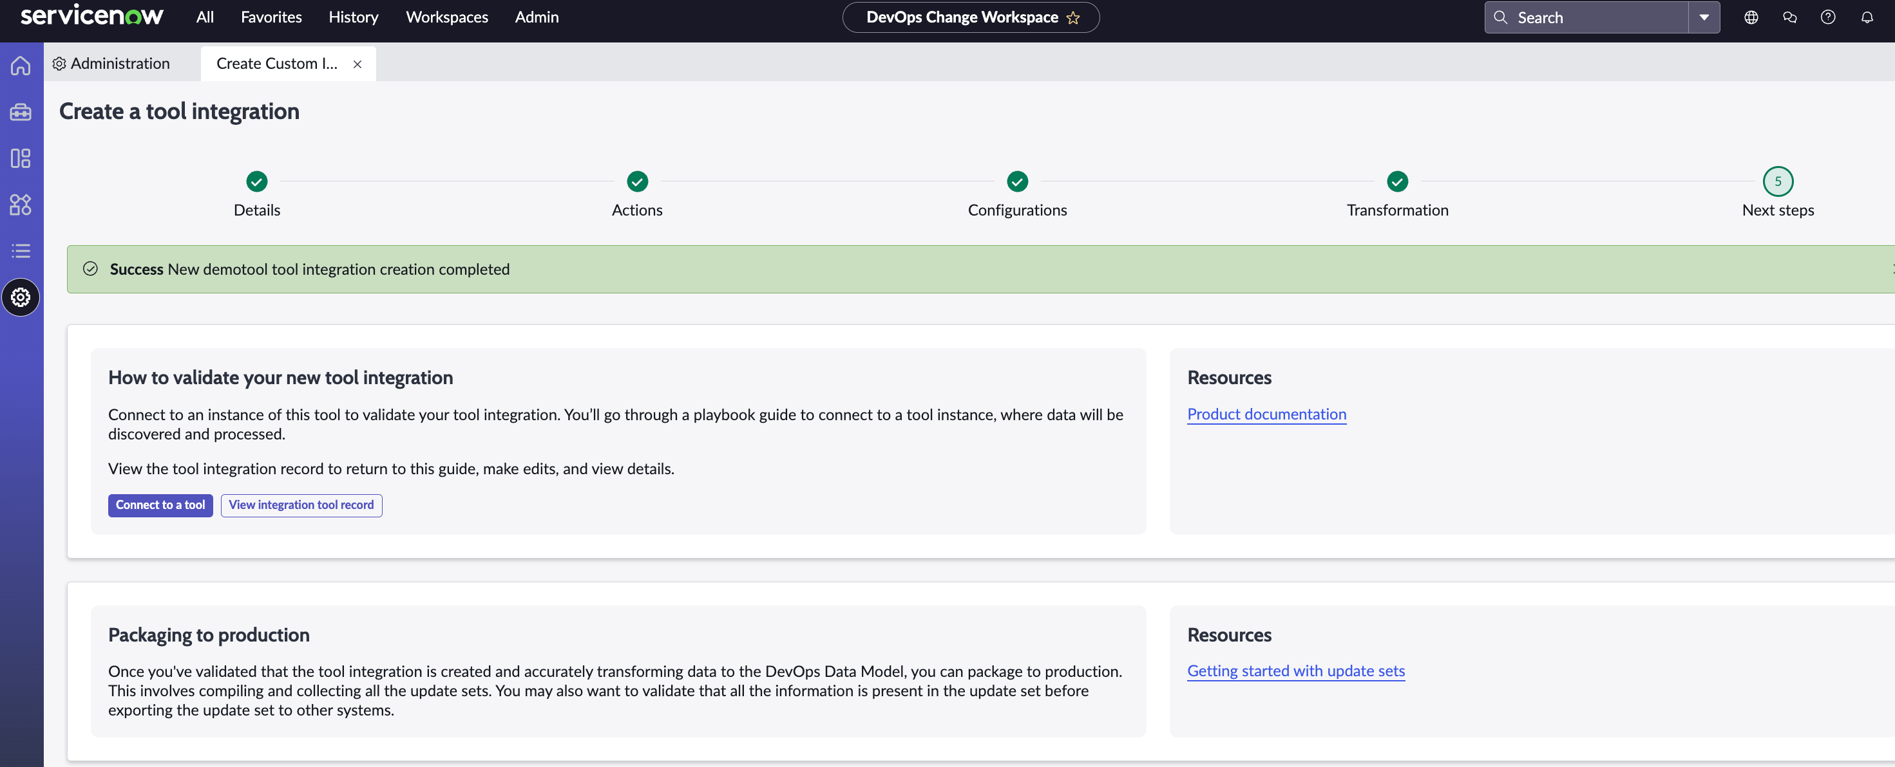The height and width of the screenshot is (767, 1895).
Task: Close the Create Custom tab
Action: pyautogui.click(x=357, y=64)
